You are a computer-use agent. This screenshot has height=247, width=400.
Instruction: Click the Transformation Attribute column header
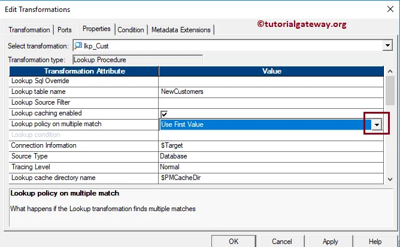click(x=84, y=71)
